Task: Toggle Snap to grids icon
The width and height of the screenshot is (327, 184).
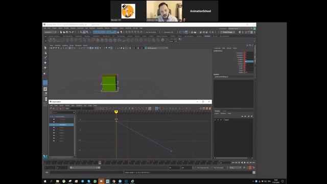Action: pos(127,32)
